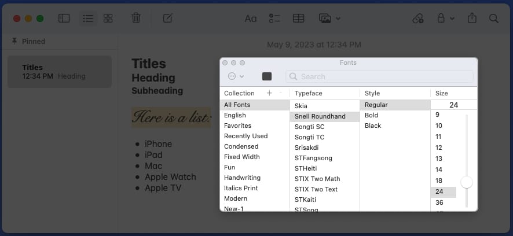The image size is (513, 236).
Task: Set font size to 11
Action: 444,137
